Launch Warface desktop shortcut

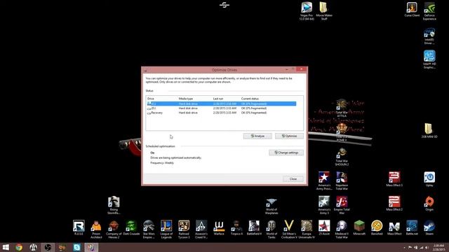[x=219, y=227]
